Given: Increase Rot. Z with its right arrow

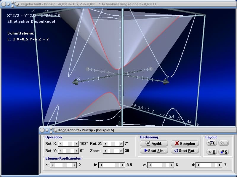Looking at the screenshot, I should tap(121, 144).
